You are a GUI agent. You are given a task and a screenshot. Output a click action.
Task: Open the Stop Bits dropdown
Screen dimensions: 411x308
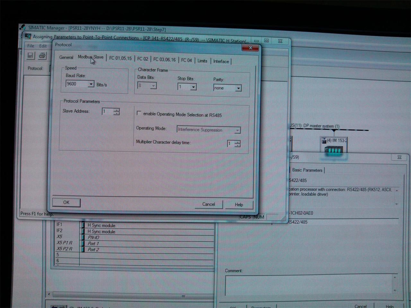pyautogui.click(x=193, y=87)
